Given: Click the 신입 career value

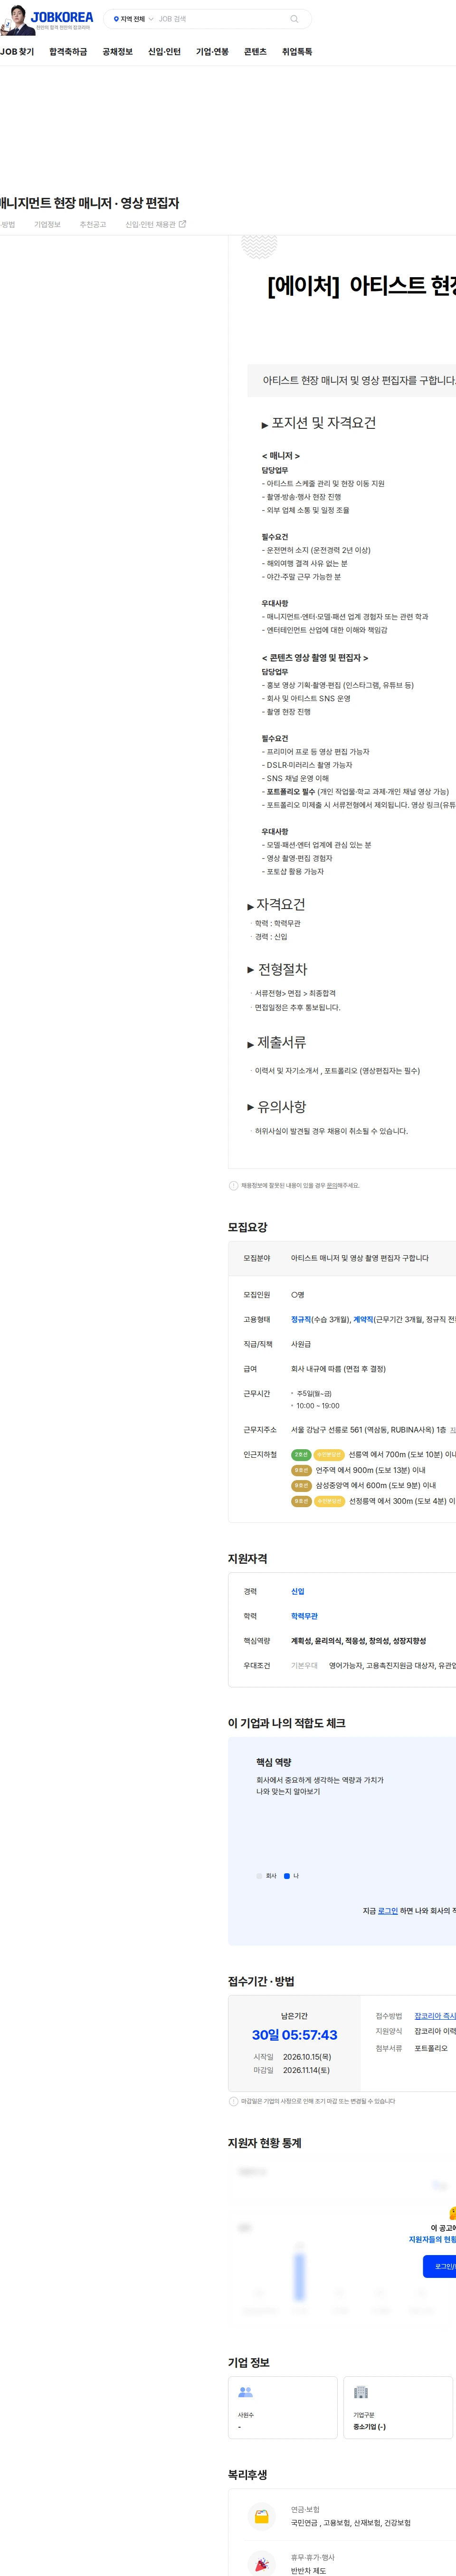Looking at the screenshot, I should pos(298,1592).
